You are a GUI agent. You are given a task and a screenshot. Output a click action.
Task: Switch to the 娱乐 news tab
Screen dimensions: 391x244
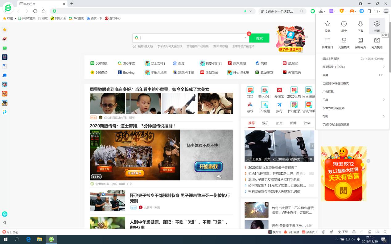(265, 123)
